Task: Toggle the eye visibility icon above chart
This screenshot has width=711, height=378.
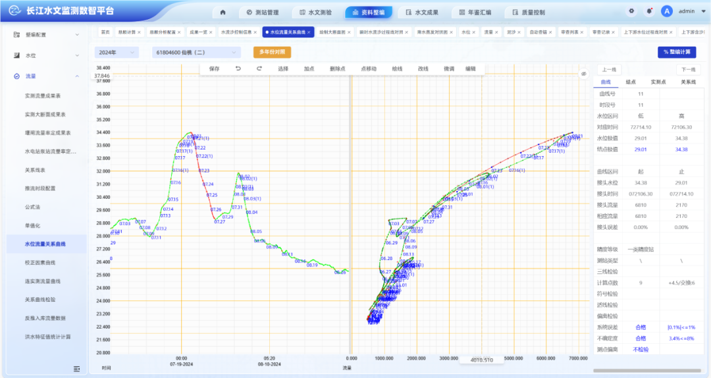Action: (x=583, y=74)
